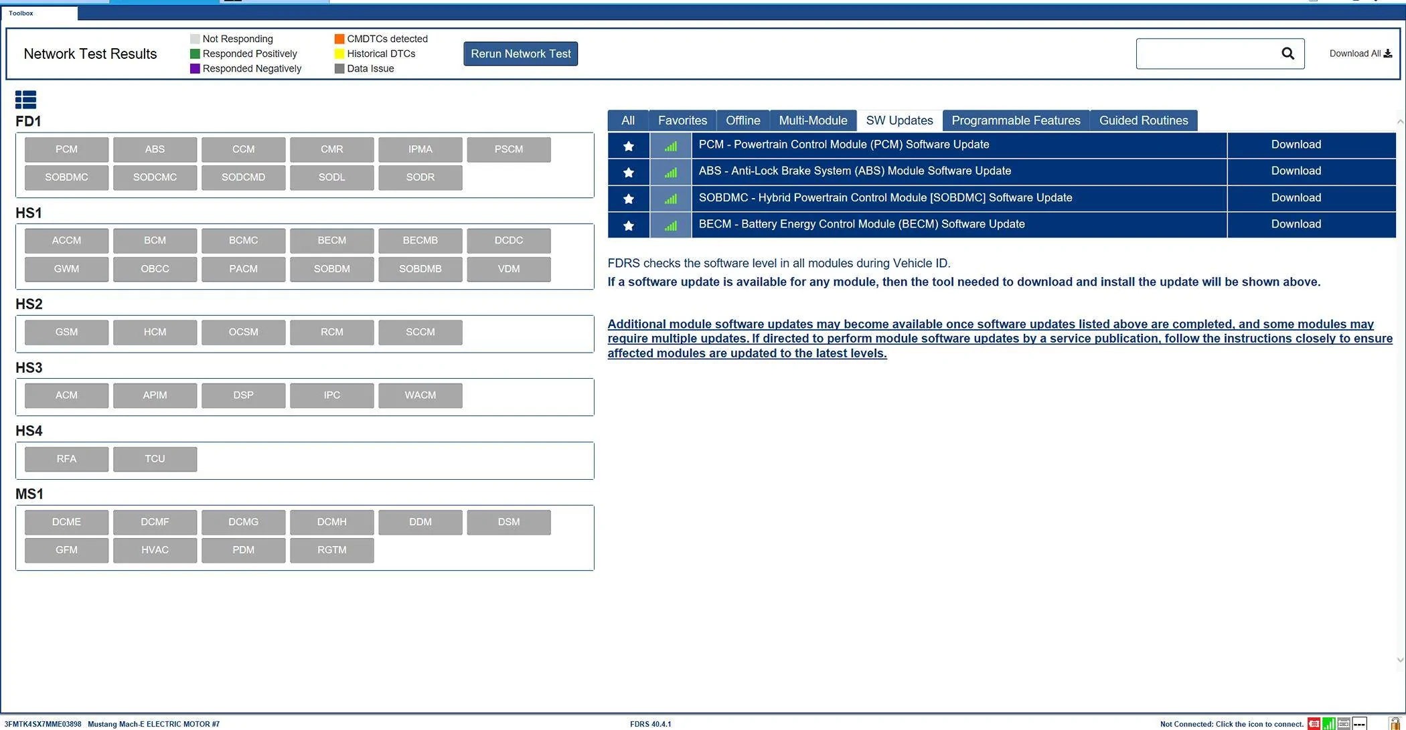
Task: Download the BECM software update
Action: 1296,224
